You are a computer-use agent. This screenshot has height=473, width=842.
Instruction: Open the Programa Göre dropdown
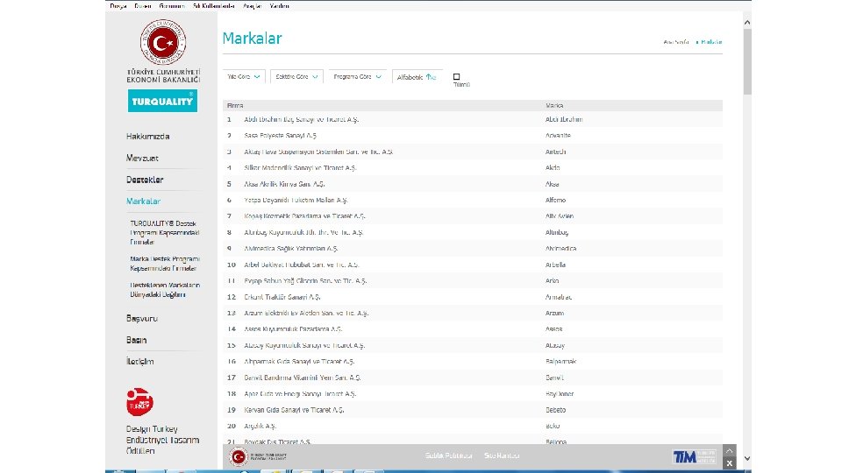tap(358, 77)
